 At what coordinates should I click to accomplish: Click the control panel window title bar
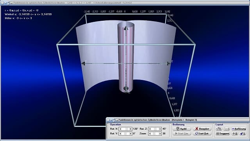tap(178, 120)
